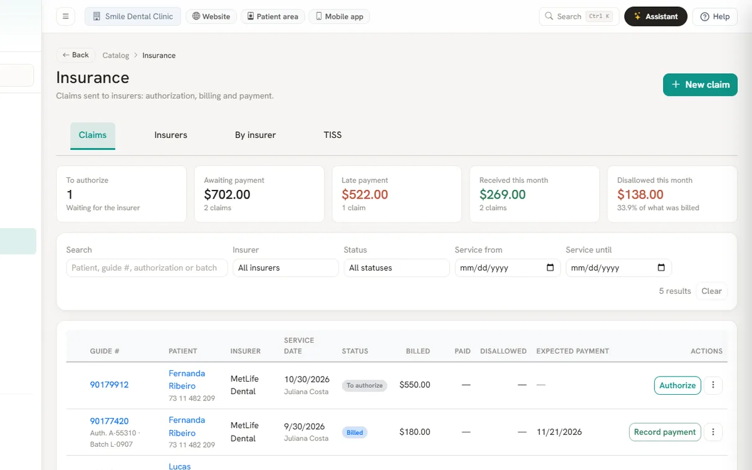The image size is (752, 470).
Task: Go to the Patient area
Action: coord(273,16)
